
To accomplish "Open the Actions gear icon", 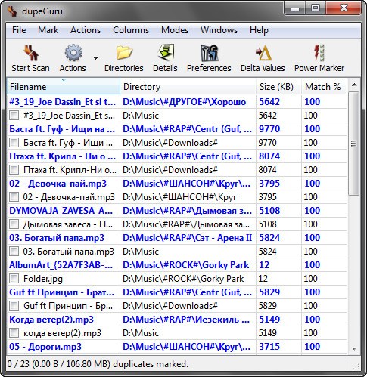I will point(73,53).
